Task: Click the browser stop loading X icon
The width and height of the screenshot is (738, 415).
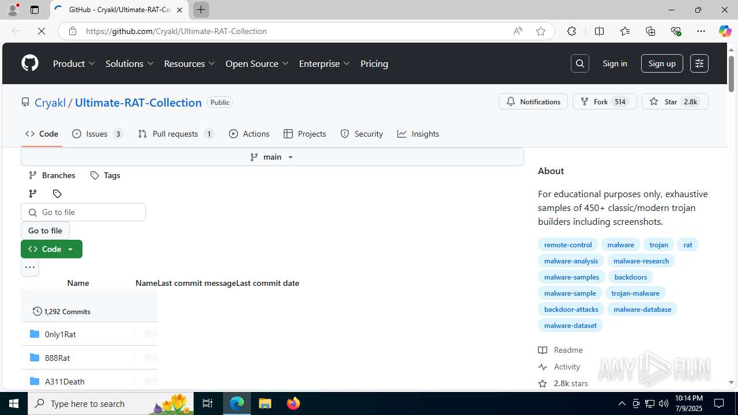Action: 42,31
